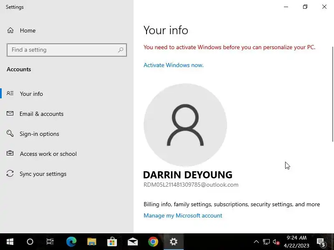Image resolution: width=334 pixels, height=250 pixels.
Task: Launch Microsoft Edge from the taskbar
Action: click(x=71, y=242)
